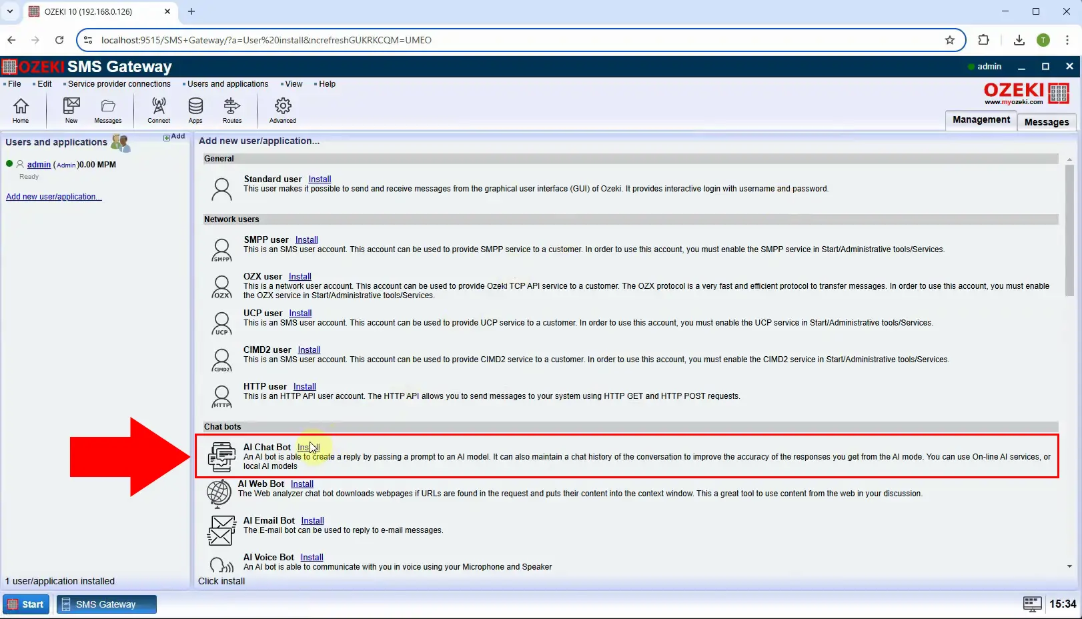The width and height of the screenshot is (1082, 619).
Task: Select SMS Gateway taskbar button
Action: (x=107, y=604)
